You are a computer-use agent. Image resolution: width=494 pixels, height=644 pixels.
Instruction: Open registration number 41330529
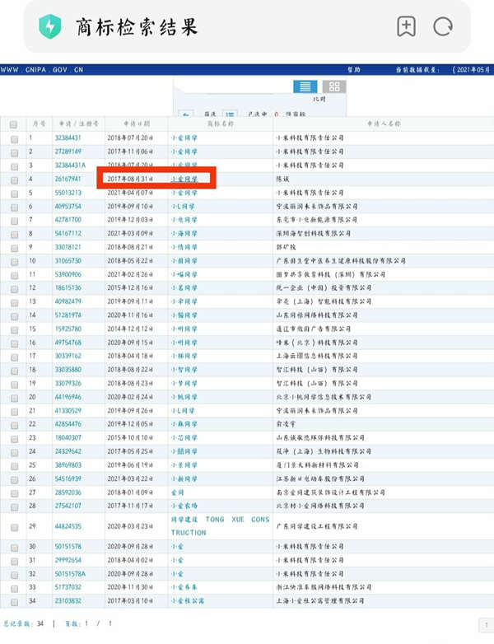coord(68,410)
